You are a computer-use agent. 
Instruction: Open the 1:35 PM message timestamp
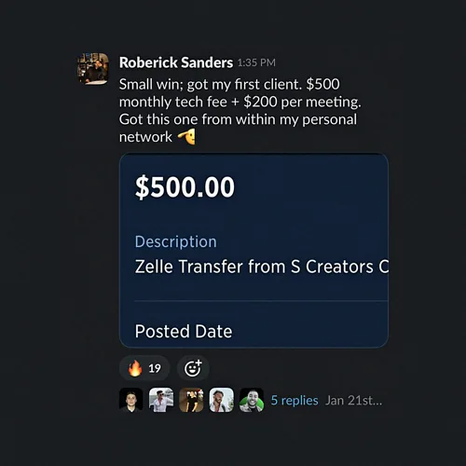pyautogui.click(x=256, y=62)
